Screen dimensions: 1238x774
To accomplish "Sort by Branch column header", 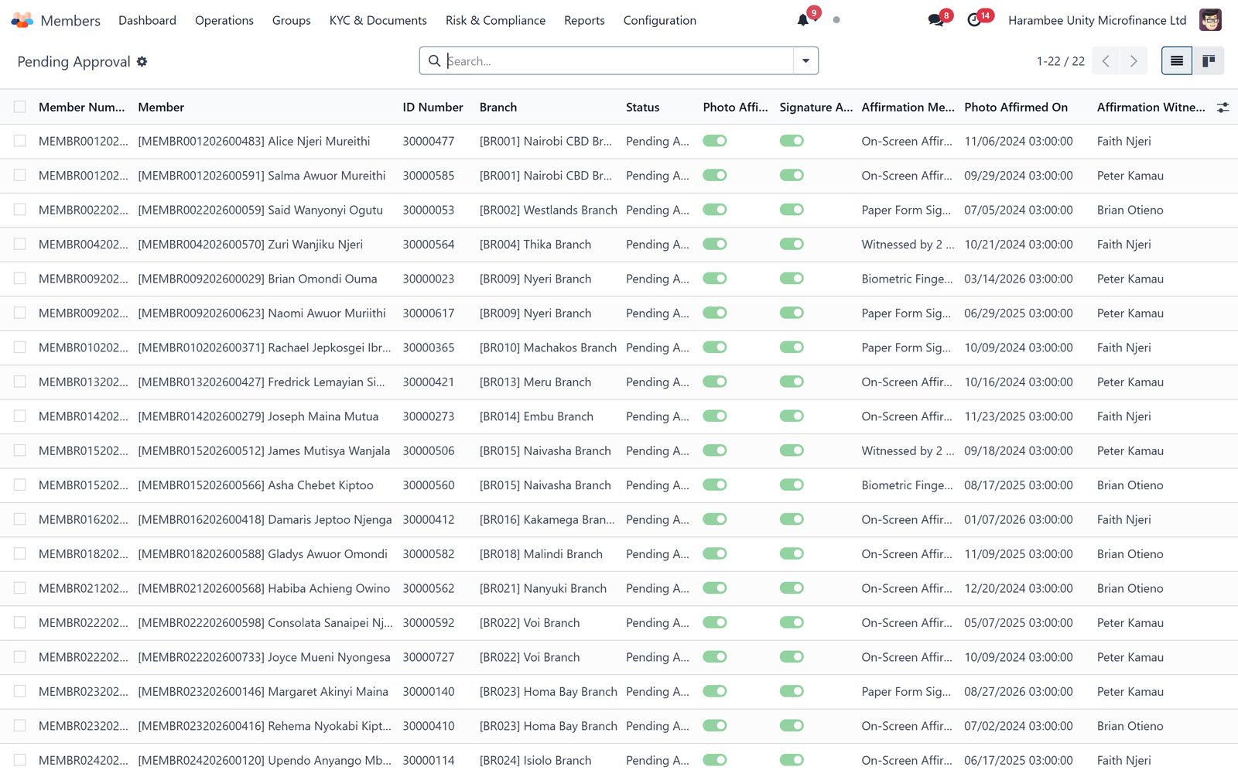I will coord(498,108).
